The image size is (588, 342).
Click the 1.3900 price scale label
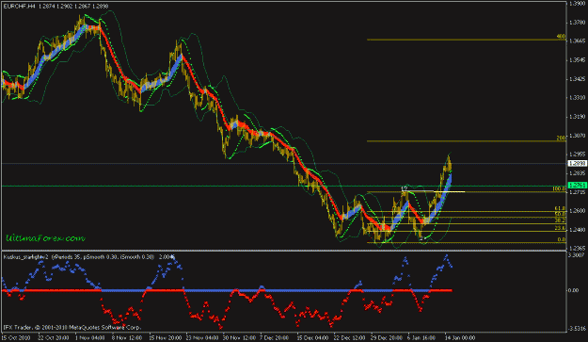[x=577, y=4]
